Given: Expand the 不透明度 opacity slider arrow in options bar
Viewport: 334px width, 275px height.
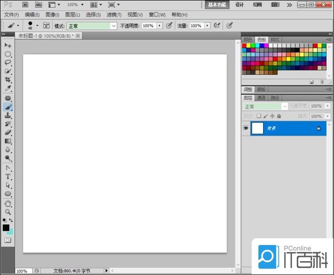Looking at the screenshot, I should [159, 26].
